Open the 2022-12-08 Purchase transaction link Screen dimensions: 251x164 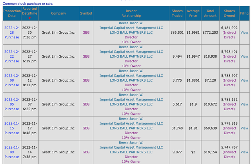(12, 80)
